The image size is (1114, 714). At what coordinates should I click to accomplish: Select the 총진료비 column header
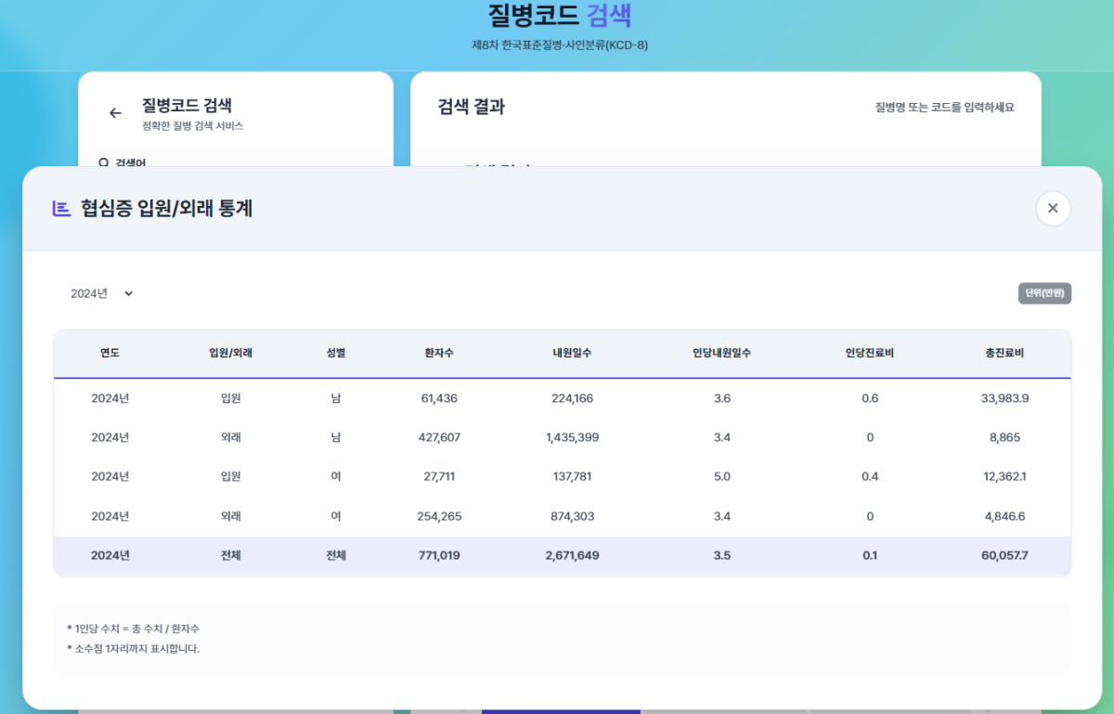tap(1004, 353)
